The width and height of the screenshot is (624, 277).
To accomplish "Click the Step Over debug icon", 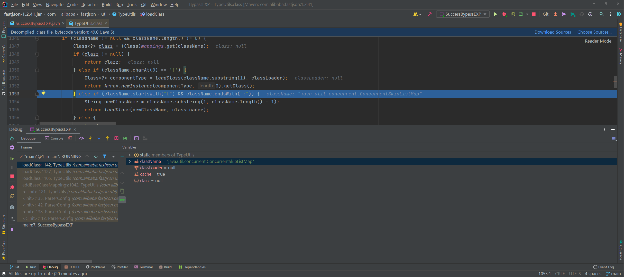I will pyautogui.click(x=81, y=138).
